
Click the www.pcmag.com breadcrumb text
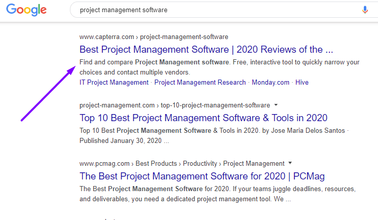click(x=182, y=164)
